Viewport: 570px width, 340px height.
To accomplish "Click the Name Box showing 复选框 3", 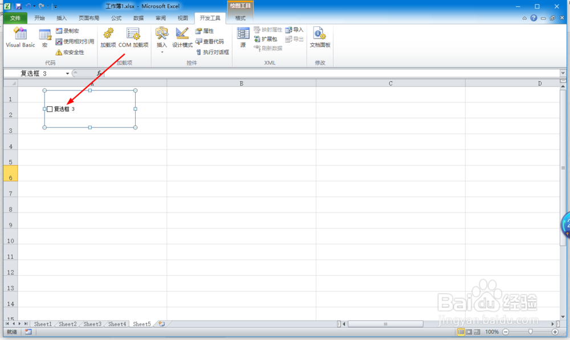I will point(35,73).
